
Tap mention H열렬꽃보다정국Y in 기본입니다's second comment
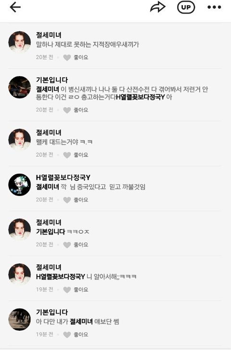141,97
